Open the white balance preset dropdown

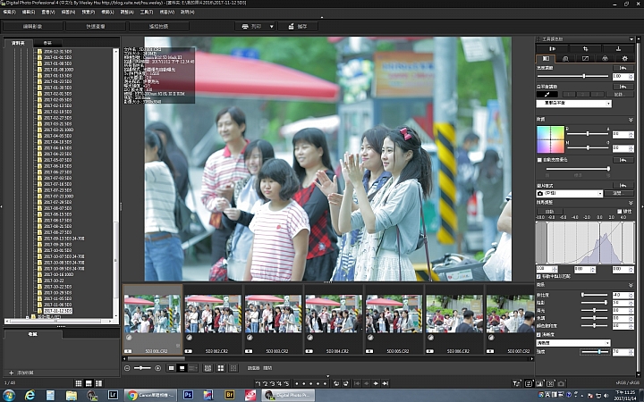[573, 104]
